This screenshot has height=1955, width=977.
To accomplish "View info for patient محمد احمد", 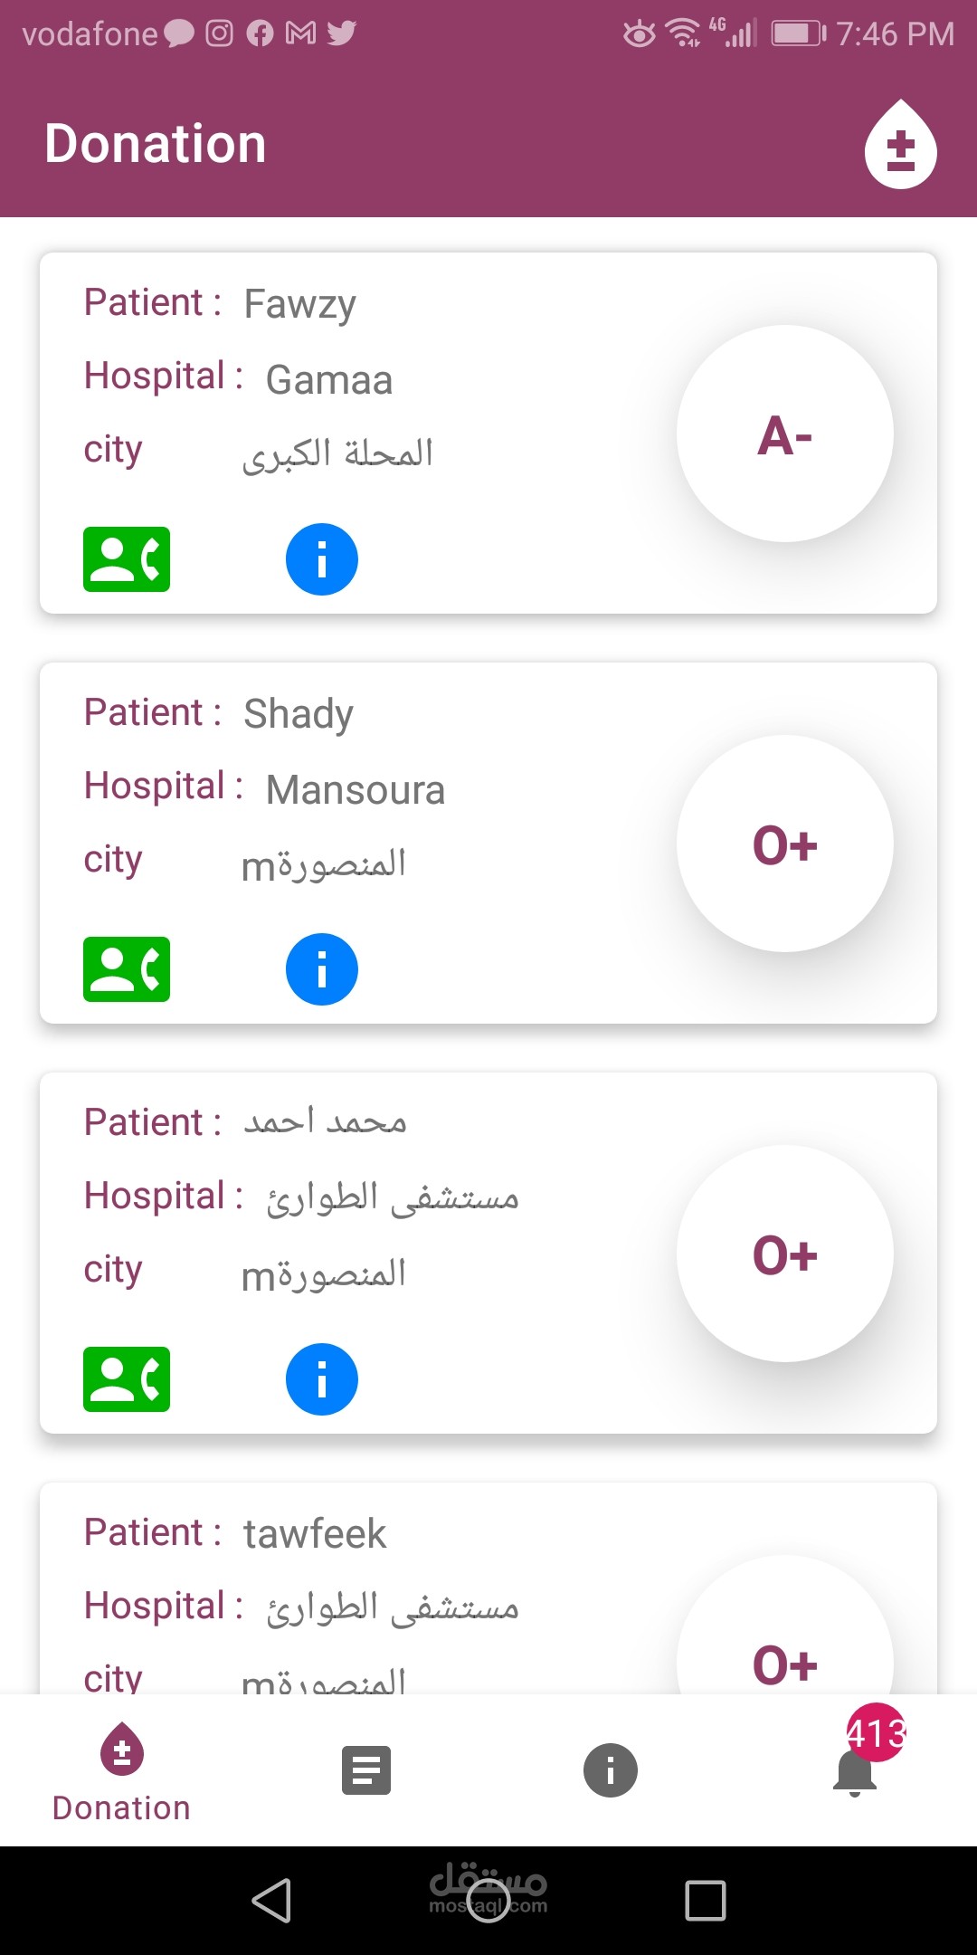I will coord(321,1379).
